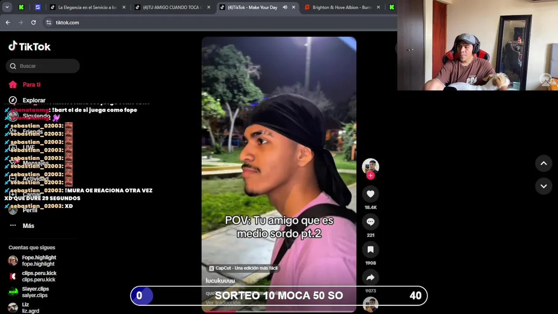Image resolution: width=558 pixels, height=314 pixels.
Task: Click Ver traducción under the caption
Action: [x=223, y=303]
